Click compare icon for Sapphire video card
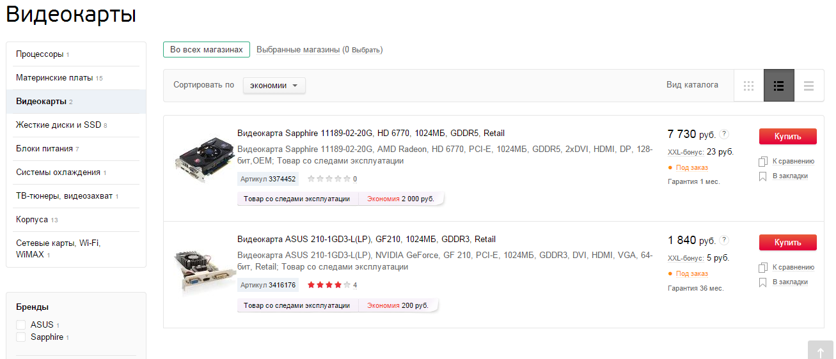Image resolution: width=836 pixels, height=359 pixels. [762, 162]
